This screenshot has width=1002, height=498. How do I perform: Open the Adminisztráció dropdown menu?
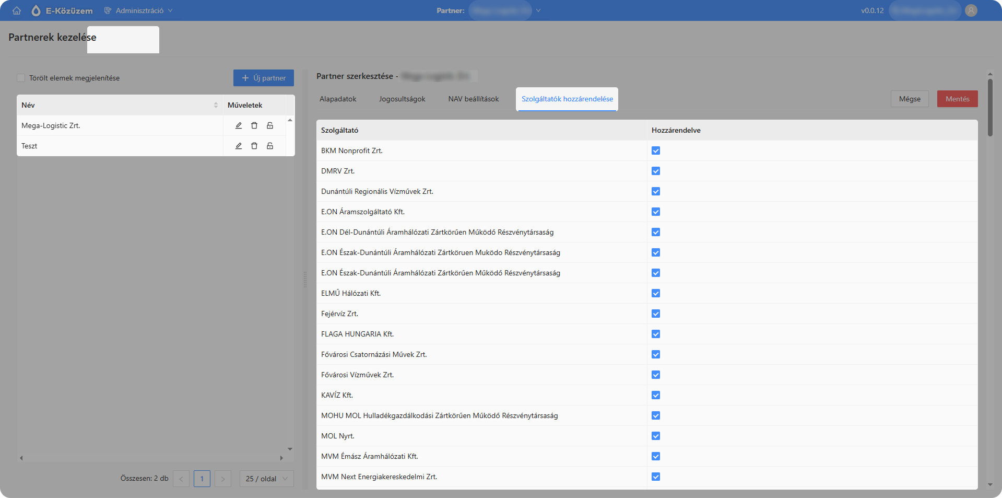pos(138,10)
